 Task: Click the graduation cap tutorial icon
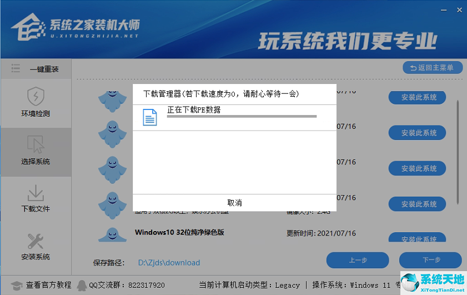point(17,286)
